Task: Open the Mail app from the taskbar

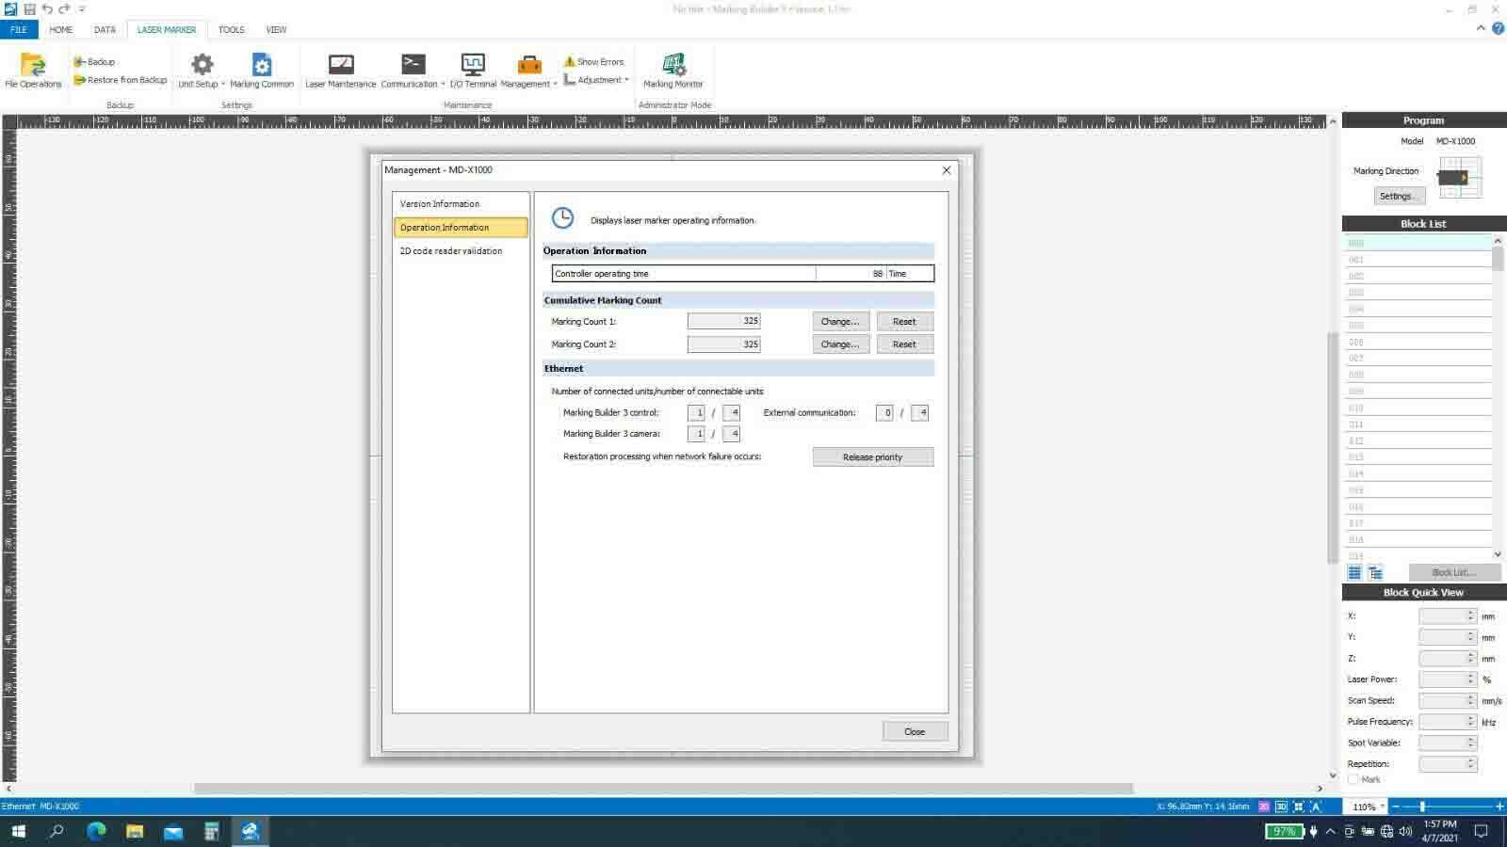Action: pyautogui.click(x=173, y=831)
